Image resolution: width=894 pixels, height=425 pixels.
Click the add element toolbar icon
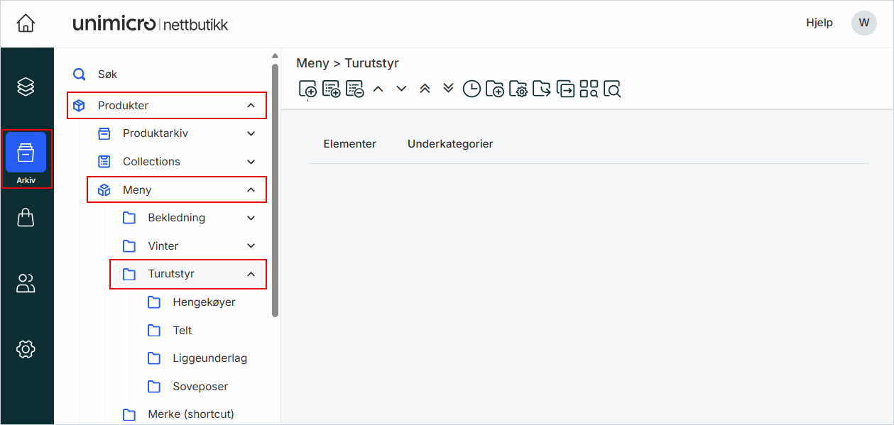tap(307, 88)
